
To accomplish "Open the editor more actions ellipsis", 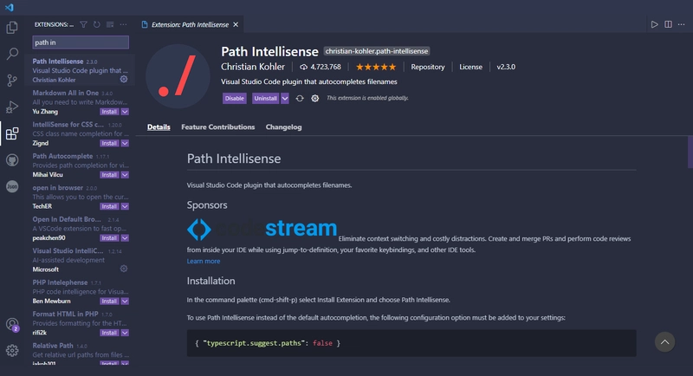I will point(681,24).
